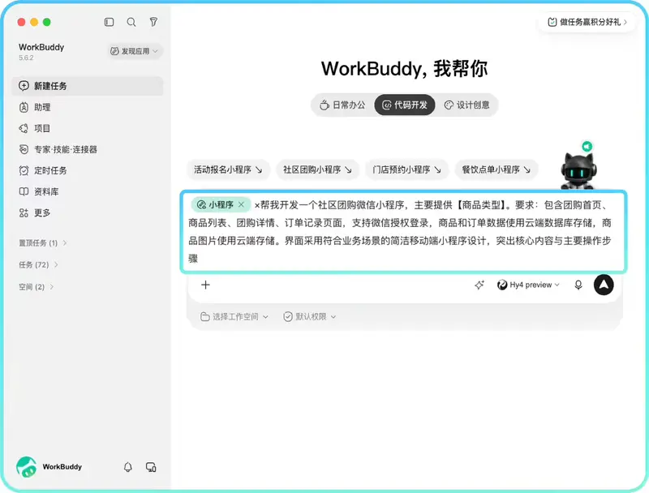Open the notification bell icon
649x493 pixels.
click(x=128, y=467)
